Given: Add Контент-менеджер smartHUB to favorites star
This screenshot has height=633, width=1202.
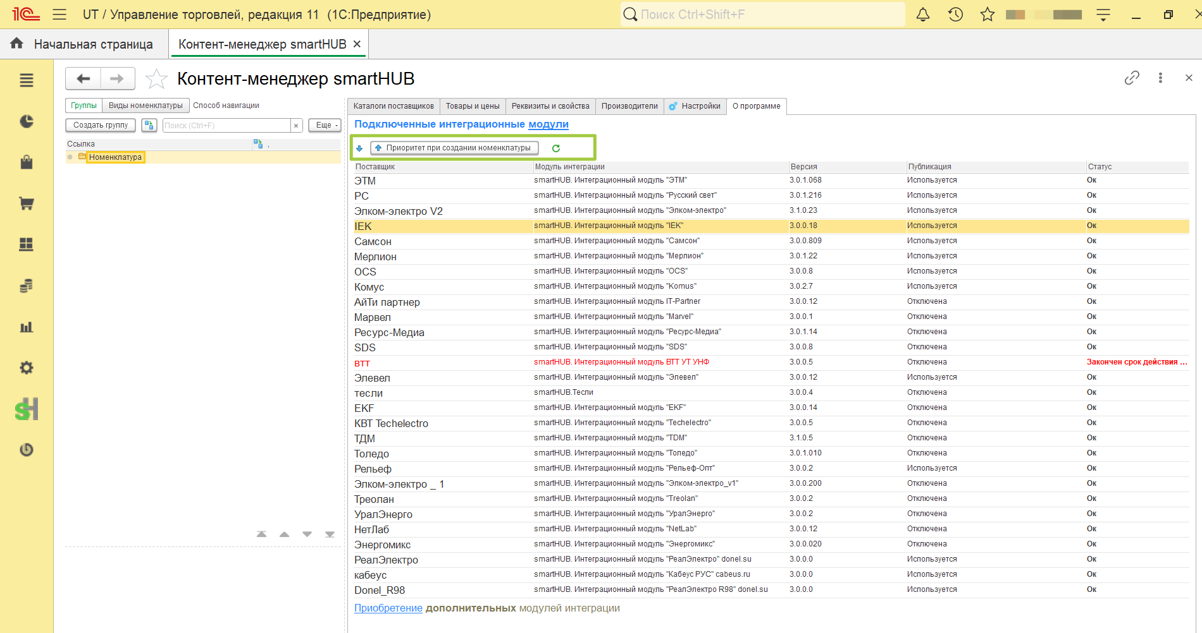Looking at the screenshot, I should (156, 79).
